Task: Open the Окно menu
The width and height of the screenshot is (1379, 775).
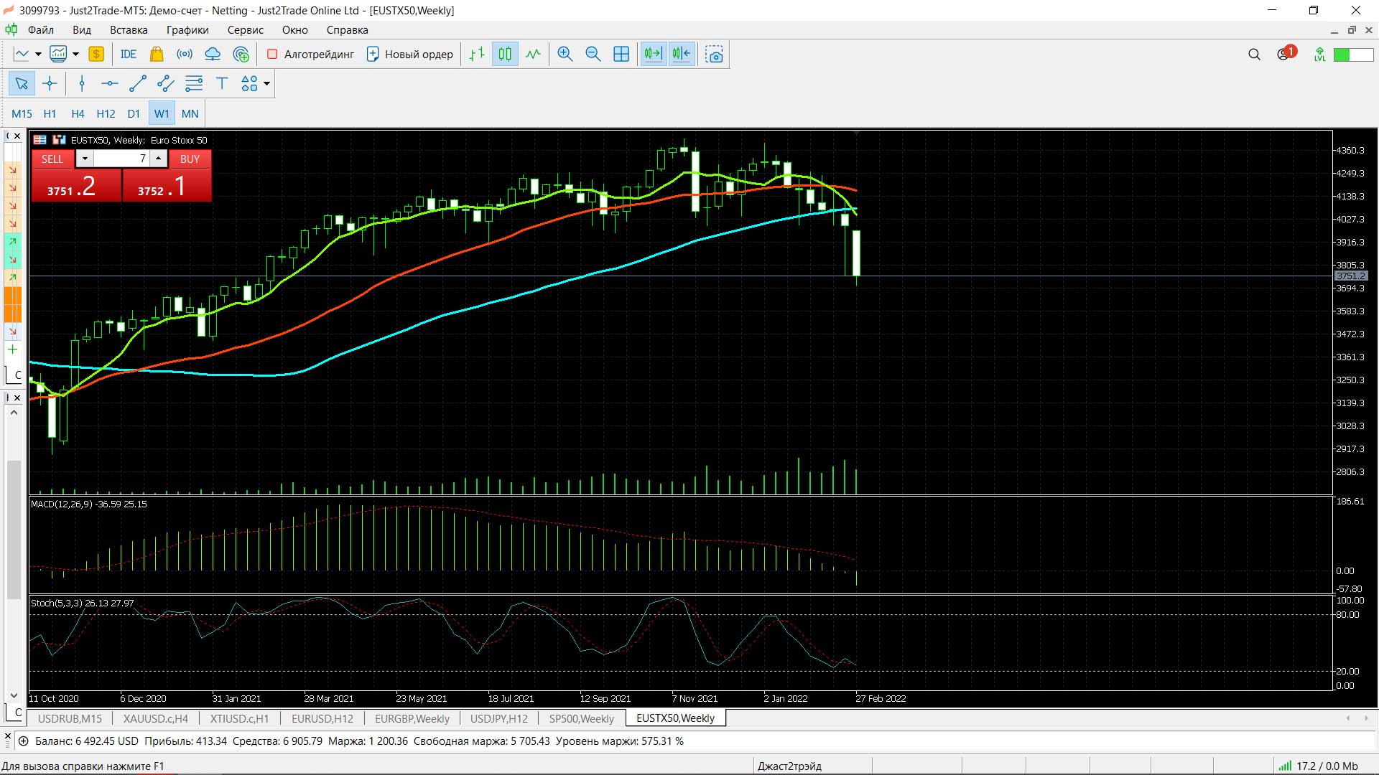Action: [294, 30]
